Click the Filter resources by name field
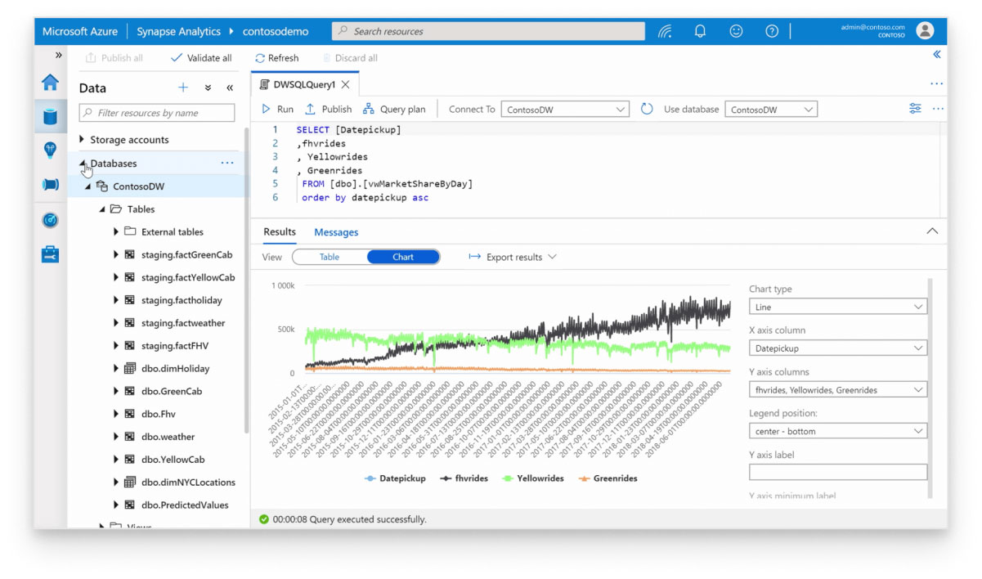This screenshot has height=579, width=982. click(157, 113)
